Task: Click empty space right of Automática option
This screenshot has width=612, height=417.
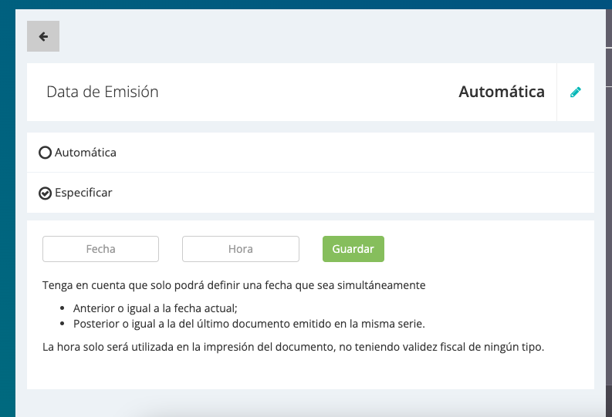Action: 347,153
